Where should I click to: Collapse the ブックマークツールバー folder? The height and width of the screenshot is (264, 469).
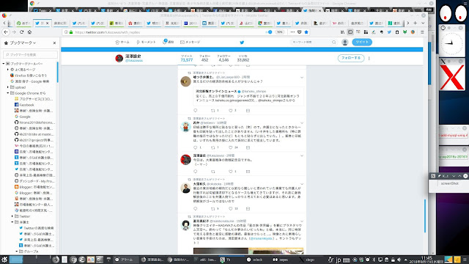(x=4, y=64)
